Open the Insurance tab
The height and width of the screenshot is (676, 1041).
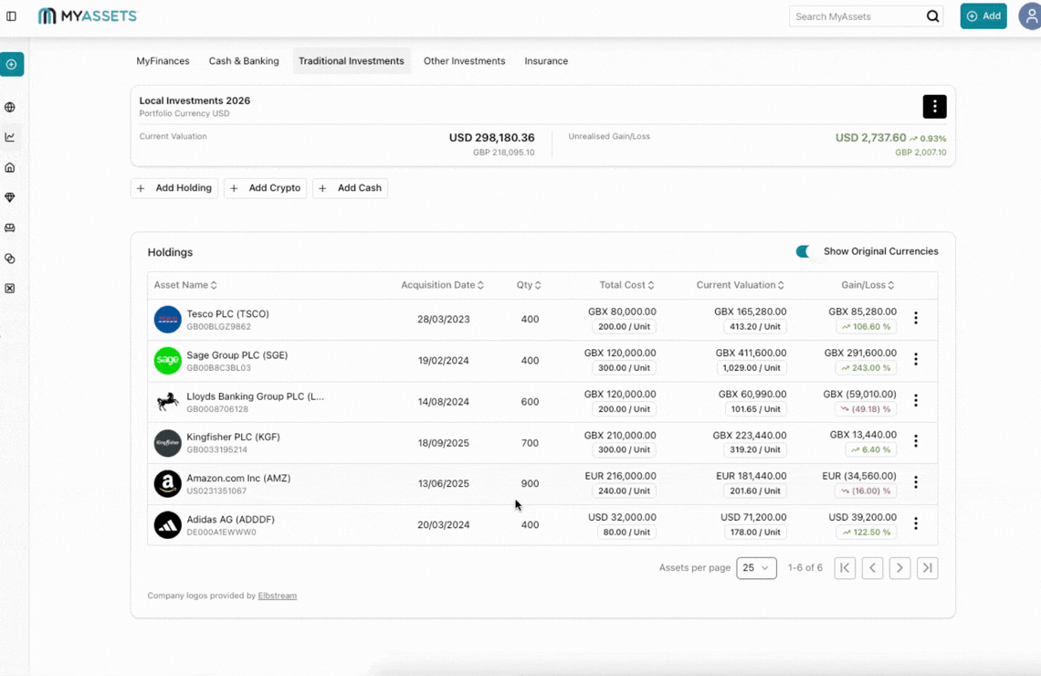coord(546,60)
